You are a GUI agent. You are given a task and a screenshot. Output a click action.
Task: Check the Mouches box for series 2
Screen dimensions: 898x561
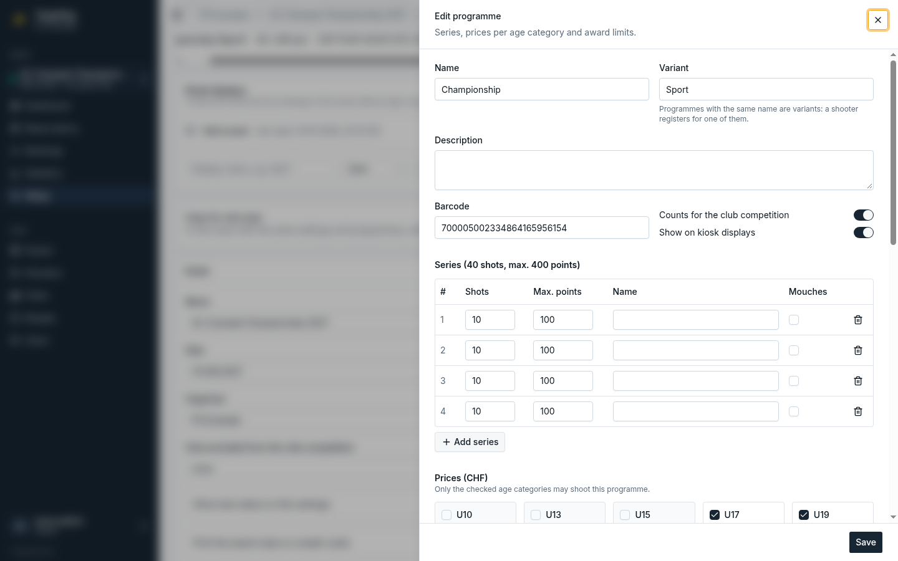point(794,350)
